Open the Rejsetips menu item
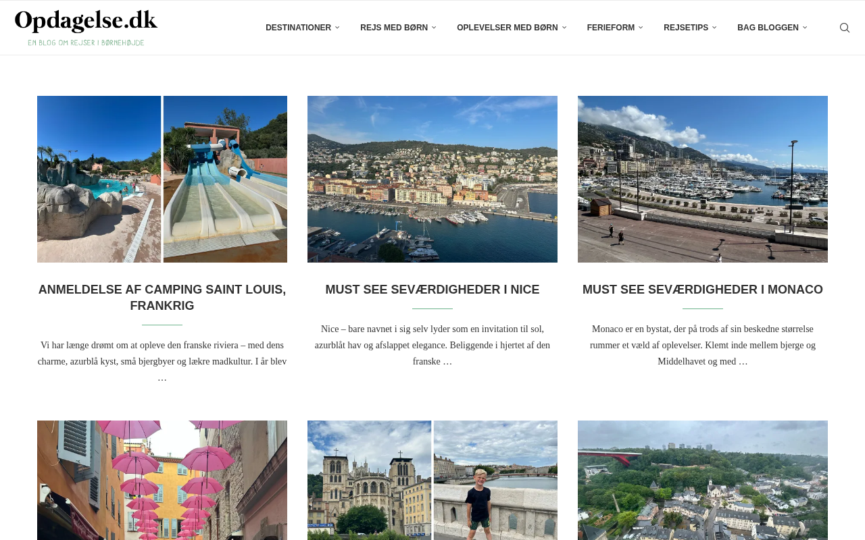The width and height of the screenshot is (865, 540). (x=686, y=28)
